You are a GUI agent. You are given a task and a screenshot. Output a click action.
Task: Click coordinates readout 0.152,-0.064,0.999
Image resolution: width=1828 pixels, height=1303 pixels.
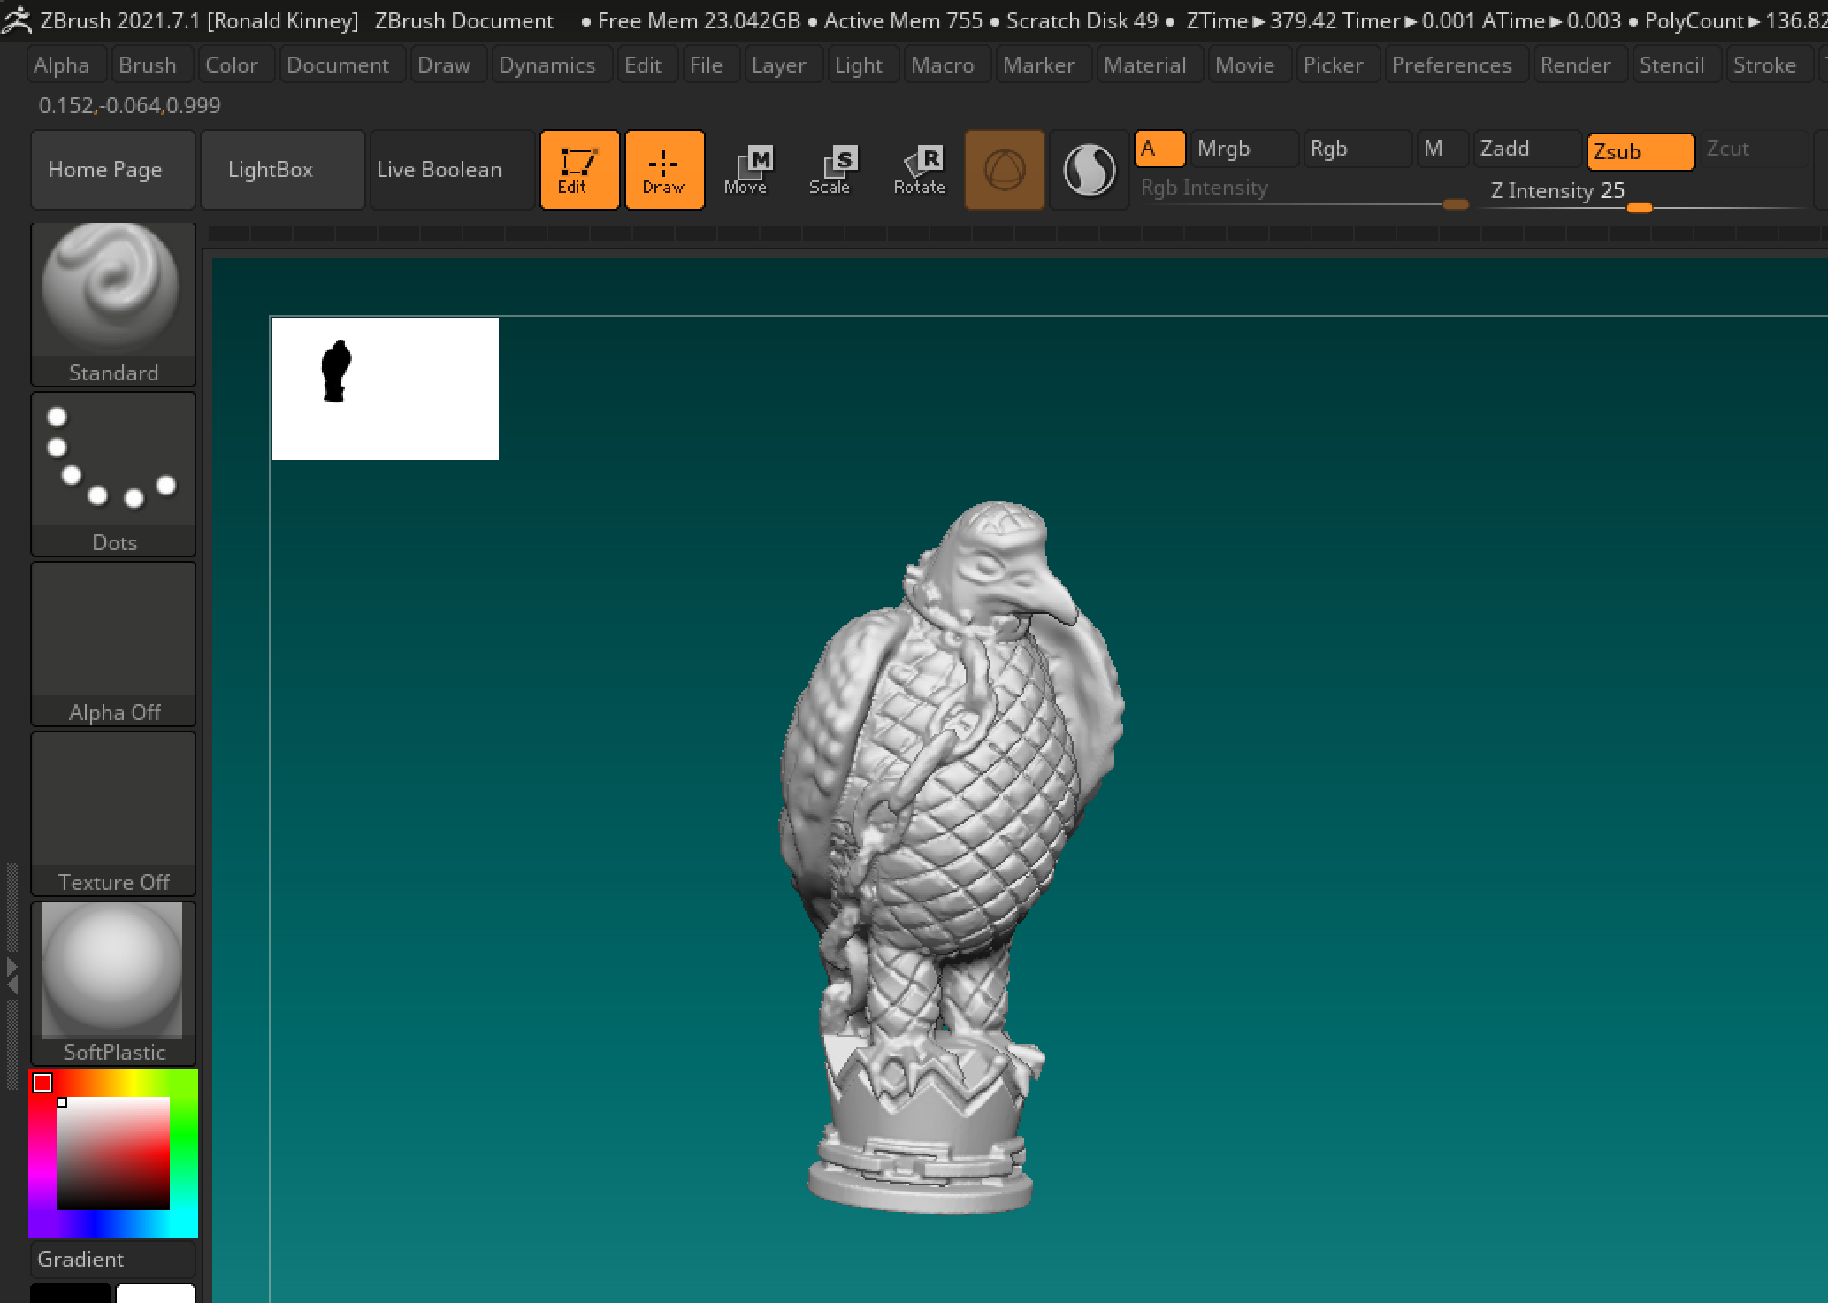[x=130, y=106]
